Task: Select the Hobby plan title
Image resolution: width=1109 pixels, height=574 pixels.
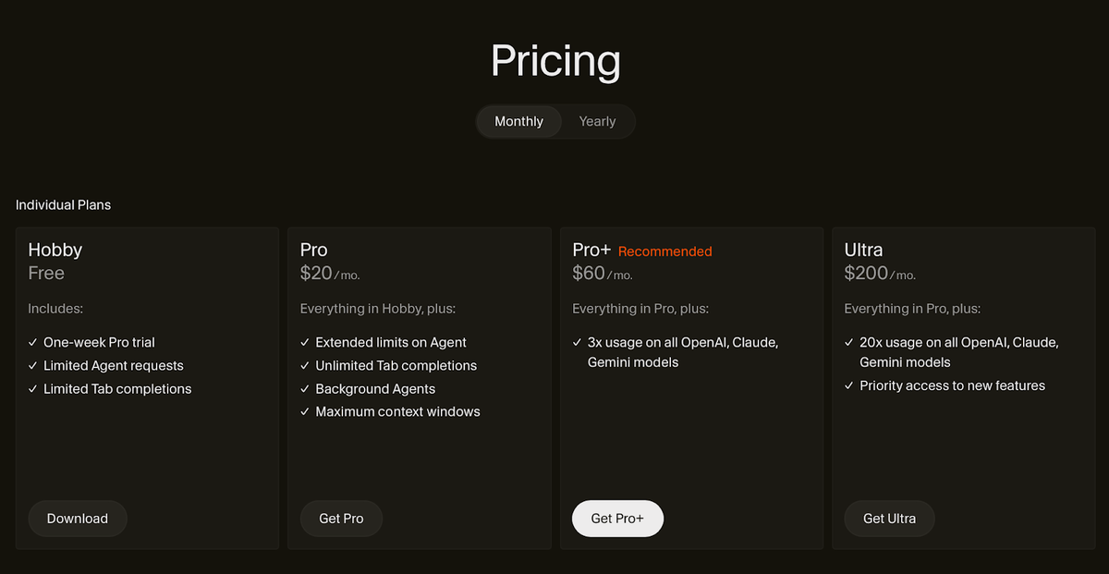Action: click(55, 250)
